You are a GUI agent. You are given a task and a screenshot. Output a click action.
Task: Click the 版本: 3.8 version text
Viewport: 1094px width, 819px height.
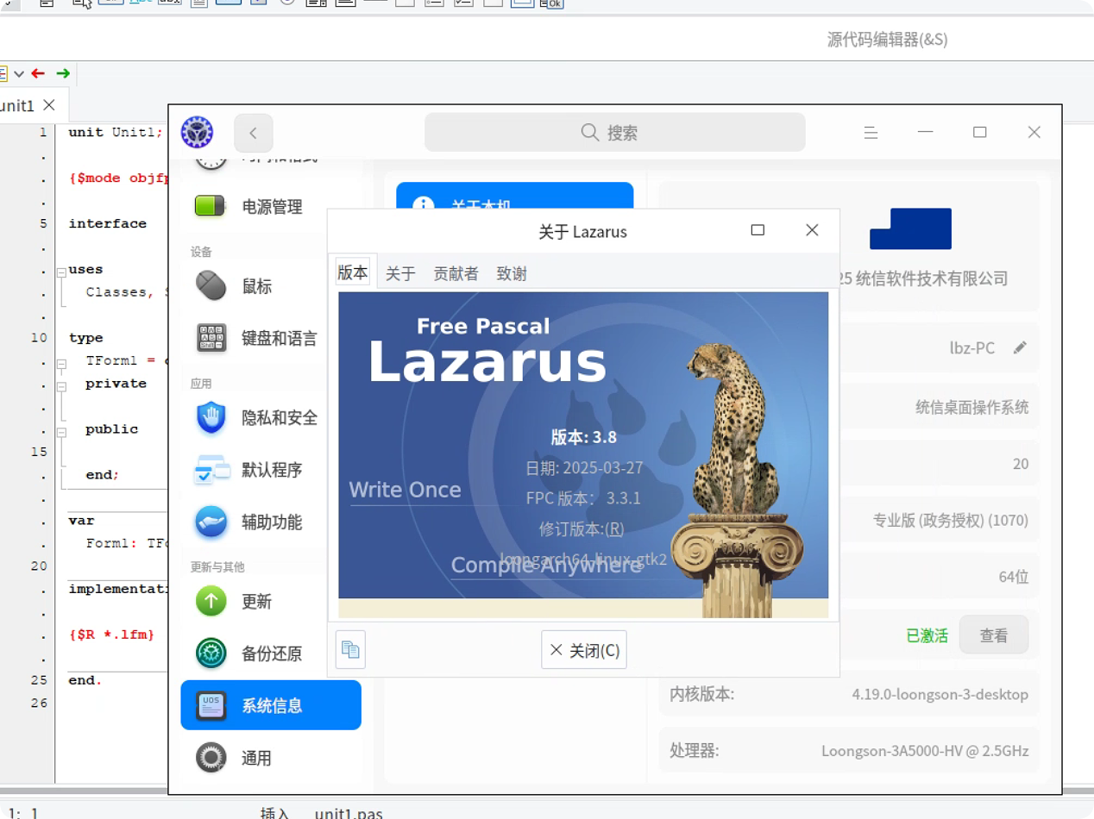coord(584,437)
